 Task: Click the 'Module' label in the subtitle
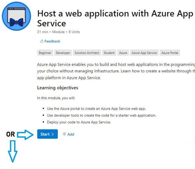tap(58, 32)
